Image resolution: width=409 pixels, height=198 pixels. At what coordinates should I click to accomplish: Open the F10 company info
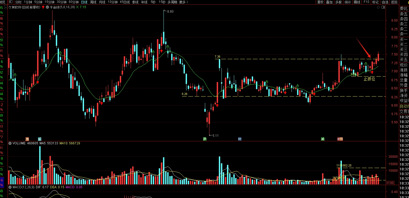tap(366, 2)
